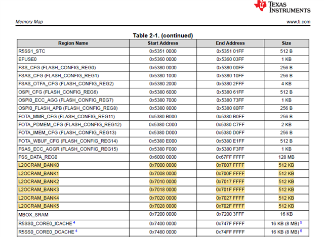Click 512 KB size in L2OCRAM_BANK0 row

pos(287,165)
